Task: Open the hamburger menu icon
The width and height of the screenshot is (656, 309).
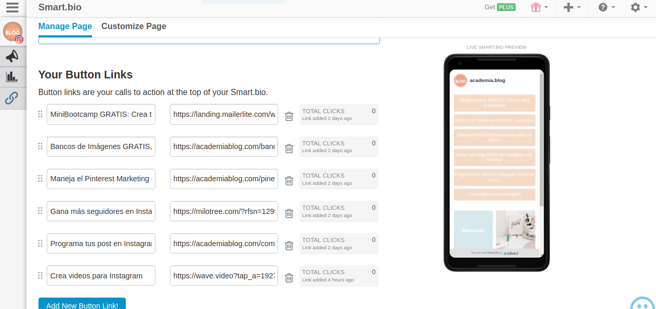Action: pyautogui.click(x=12, y=8)
